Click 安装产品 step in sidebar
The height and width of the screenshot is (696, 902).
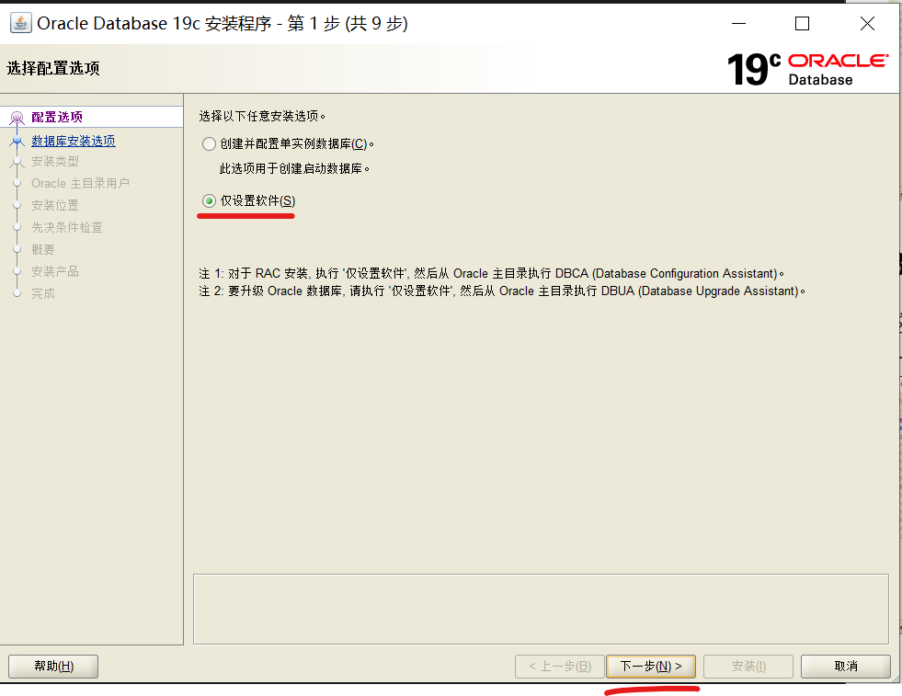(x=54, y=271)
